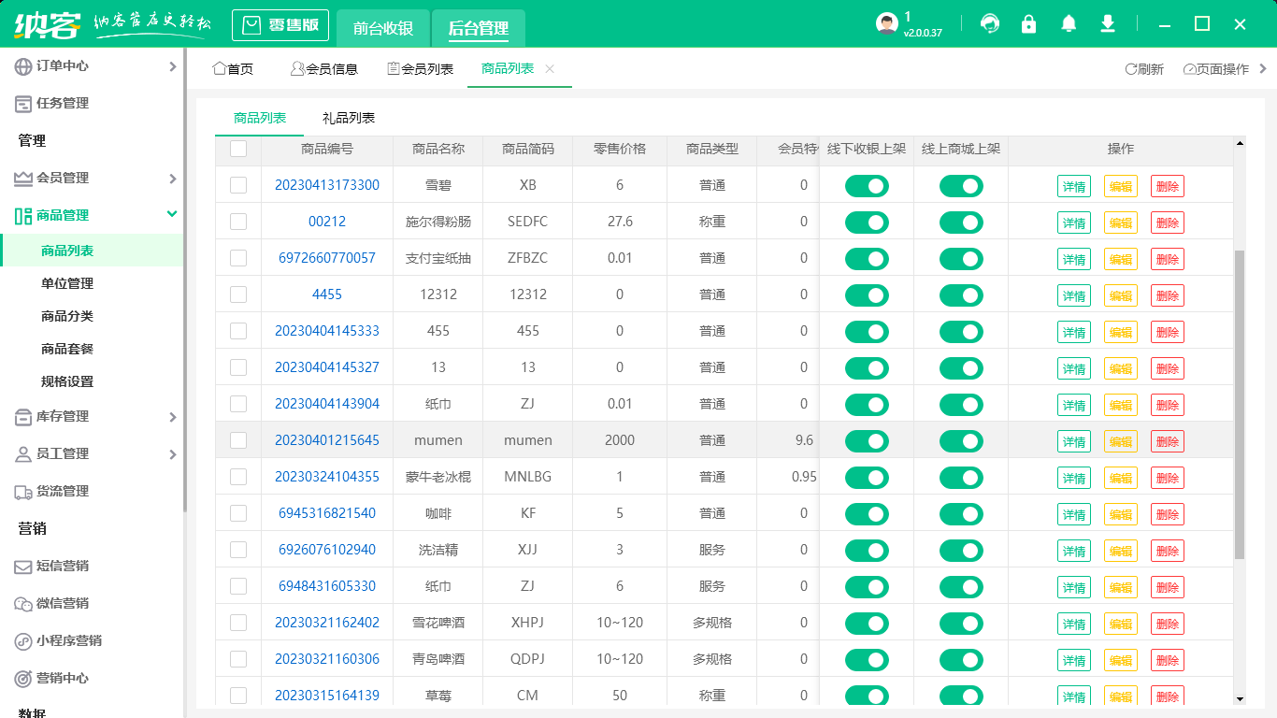This screenshot has width=1277, height=718.
Task: Disable 线下收银上架 for 雪碧
Action: (x=866, y=186)
